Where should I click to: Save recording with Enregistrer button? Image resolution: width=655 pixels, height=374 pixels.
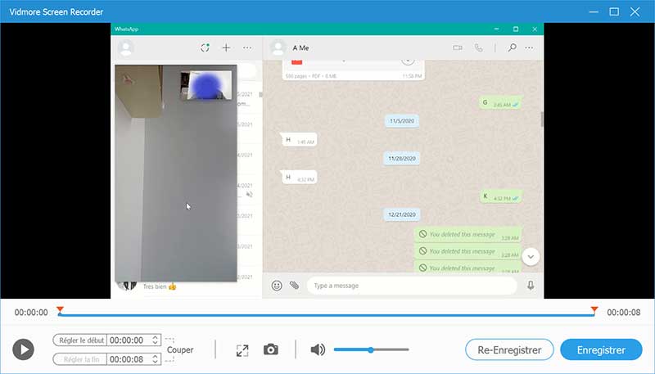coord(602,349)
